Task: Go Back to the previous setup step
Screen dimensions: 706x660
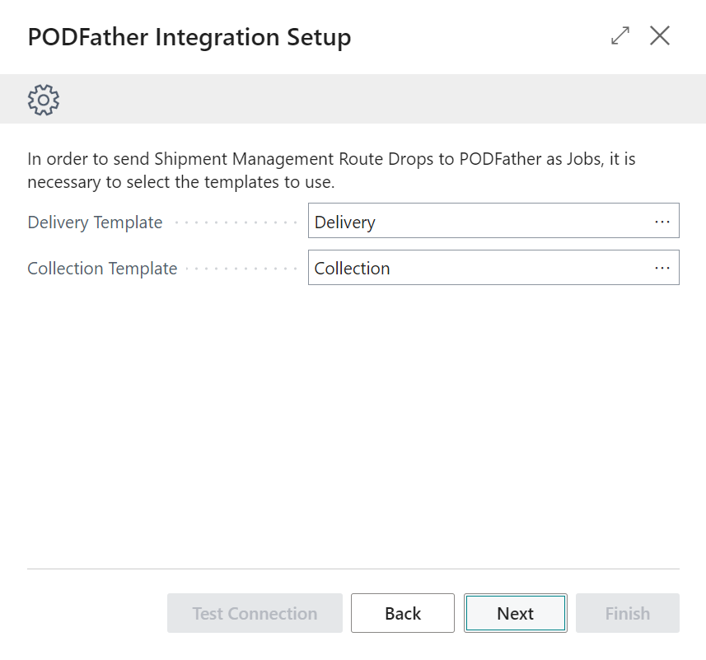Action: (402, 613)
